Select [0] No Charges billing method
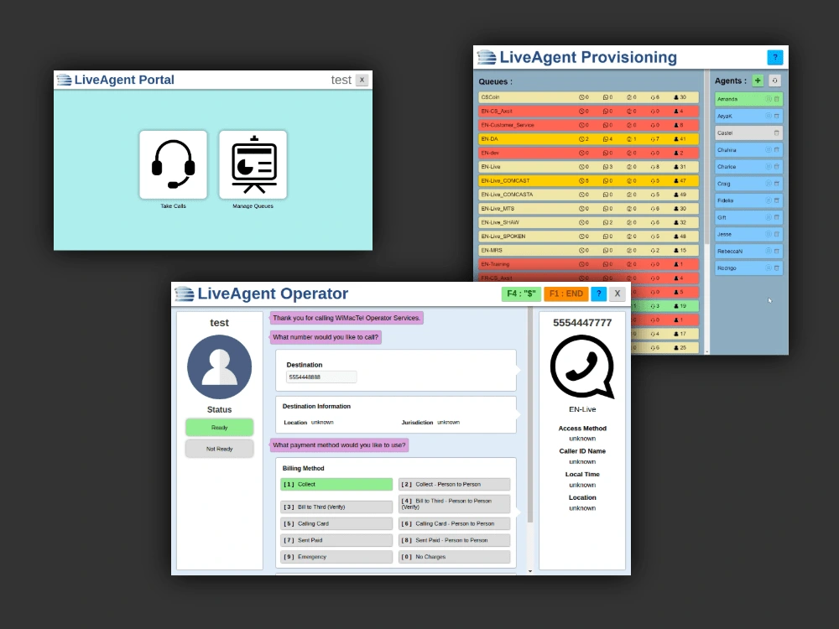The height and width of the screenshot is (629, 839). pos(454,557)
